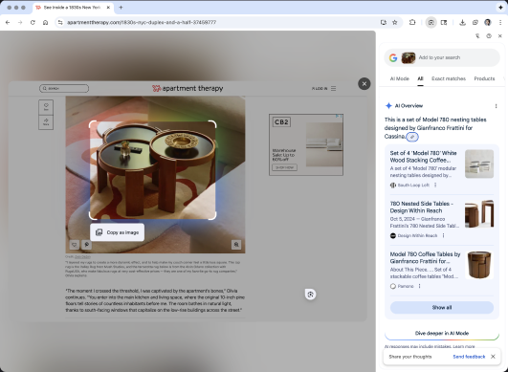Click the install app icon in address bar

coord(384,22)
